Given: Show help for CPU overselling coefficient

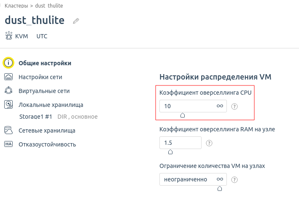Looking at the screenshot, I should (x=234, y=106).
